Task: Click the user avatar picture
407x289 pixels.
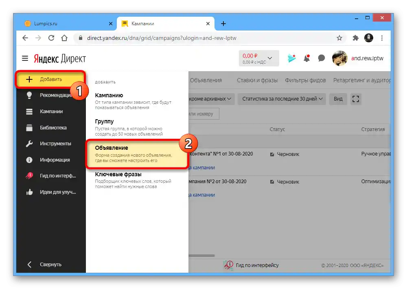Action: pos(339,58)
